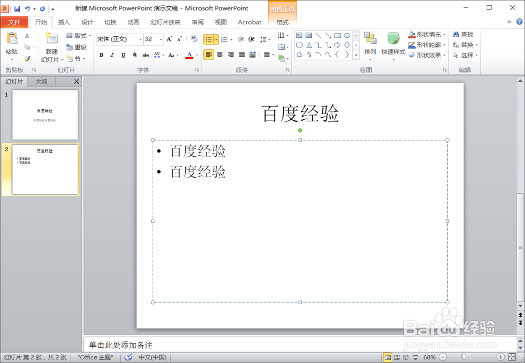Click the Undo arrow icon
525x363 pixels.
pos(27,9)
